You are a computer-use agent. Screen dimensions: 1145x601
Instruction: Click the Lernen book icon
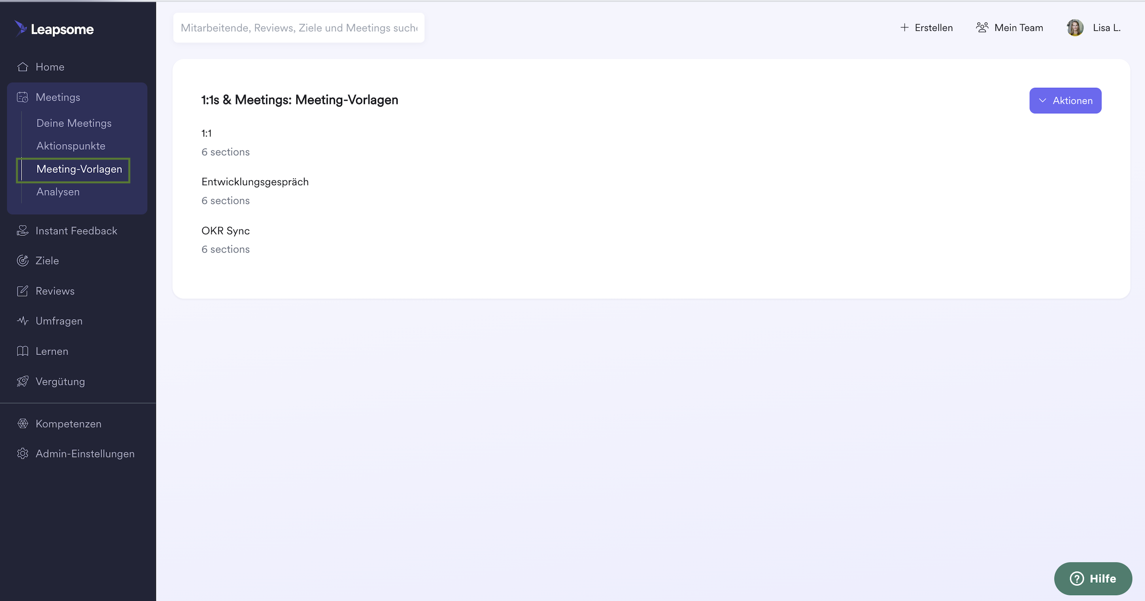coord(23,351)
